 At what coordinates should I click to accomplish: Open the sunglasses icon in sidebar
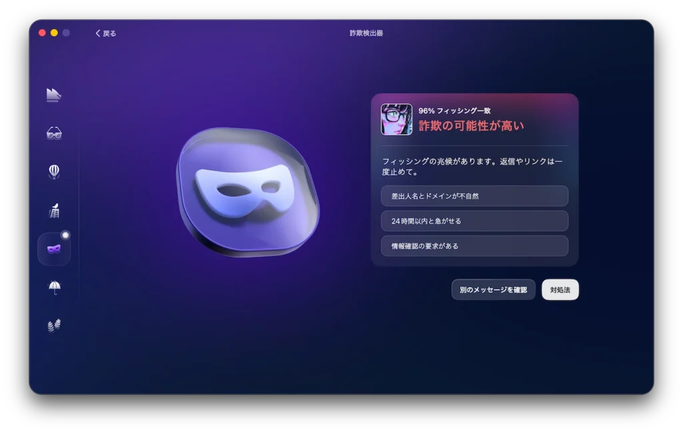pos(54,133)
